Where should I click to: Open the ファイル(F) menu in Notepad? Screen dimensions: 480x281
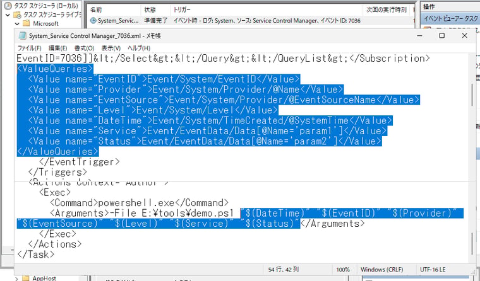(29, 49)
